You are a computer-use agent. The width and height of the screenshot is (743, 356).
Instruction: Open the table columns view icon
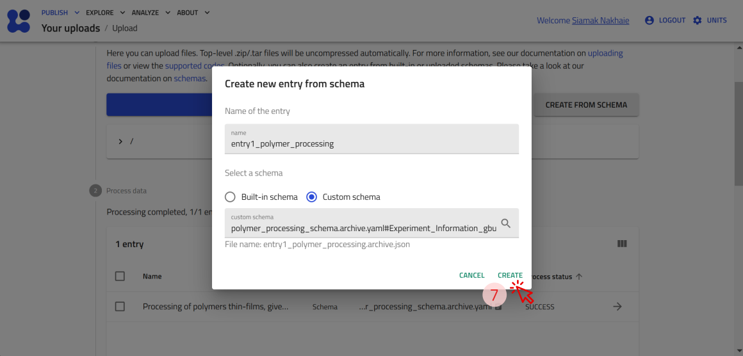[x=622, y=244]
